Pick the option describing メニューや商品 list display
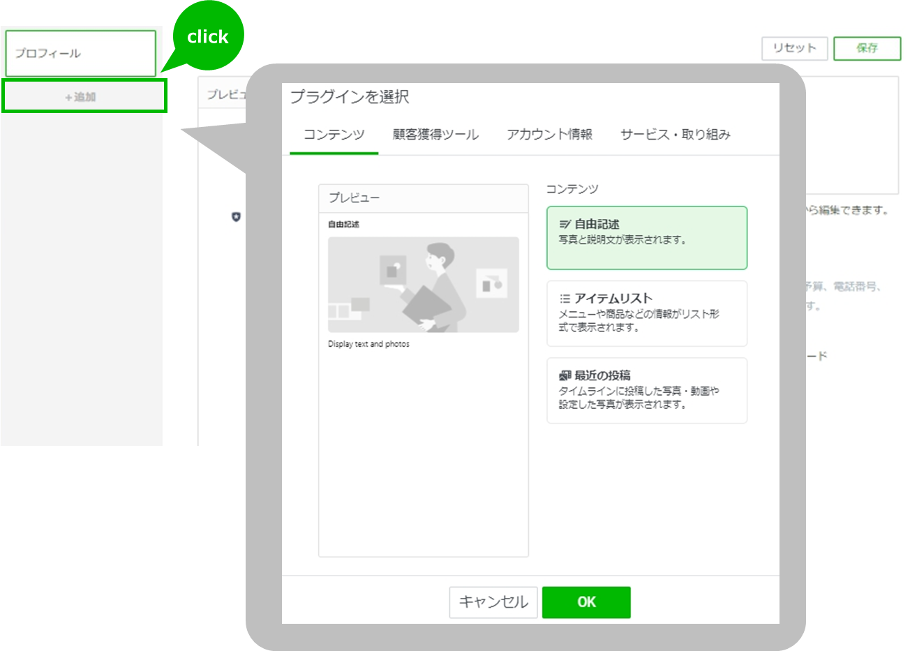The width and height of the screenshot is (910, 651). [x=639, y=321]
